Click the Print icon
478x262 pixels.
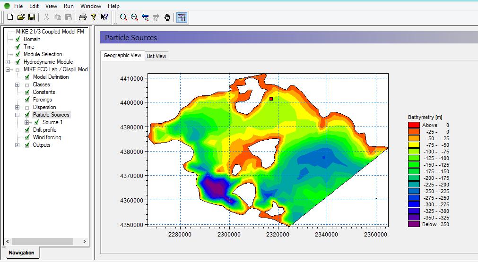[83, 17]
